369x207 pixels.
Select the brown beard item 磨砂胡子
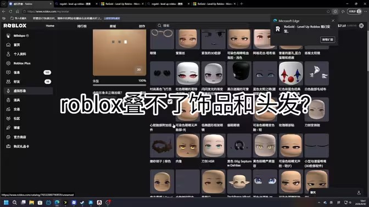[162, 146]
